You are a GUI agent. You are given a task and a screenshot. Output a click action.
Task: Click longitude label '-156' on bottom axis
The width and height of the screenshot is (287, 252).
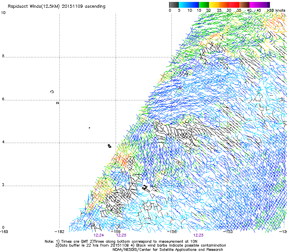pos(172,232)
